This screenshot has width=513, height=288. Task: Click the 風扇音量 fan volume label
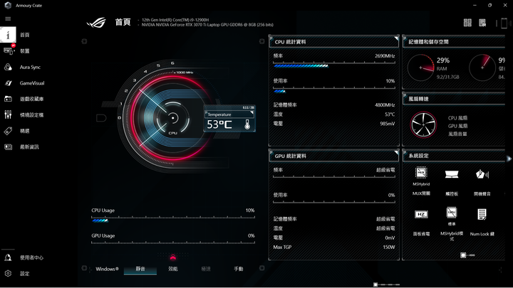[x=457, y=134]
